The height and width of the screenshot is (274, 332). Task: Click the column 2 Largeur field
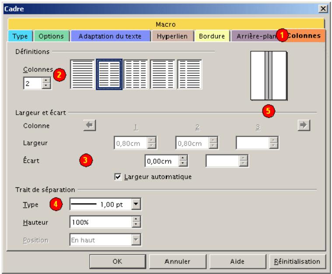[192, 143]
